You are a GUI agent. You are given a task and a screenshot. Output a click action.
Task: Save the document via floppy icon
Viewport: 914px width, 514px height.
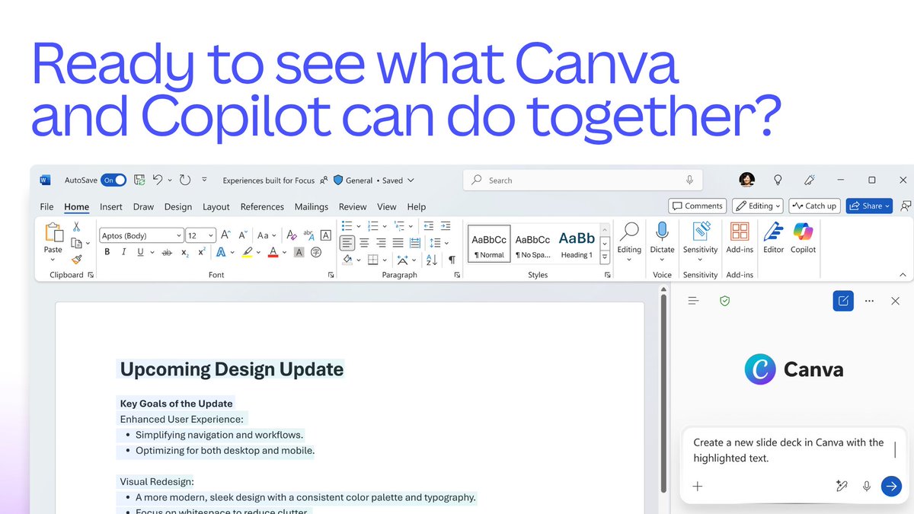coord(139,180)
